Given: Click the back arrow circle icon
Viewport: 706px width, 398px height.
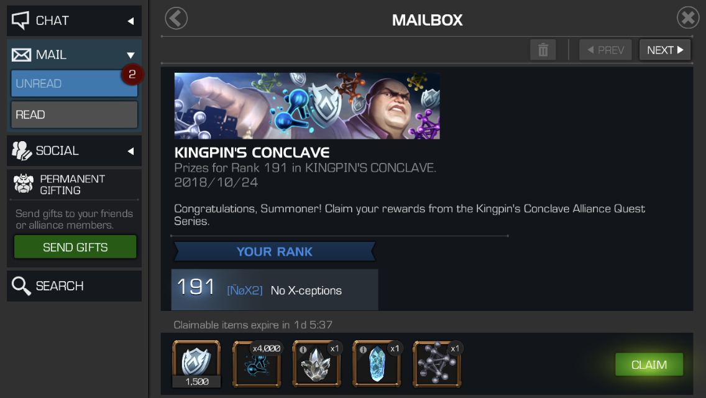Looking at the screenshot, I should click(176, 19).
